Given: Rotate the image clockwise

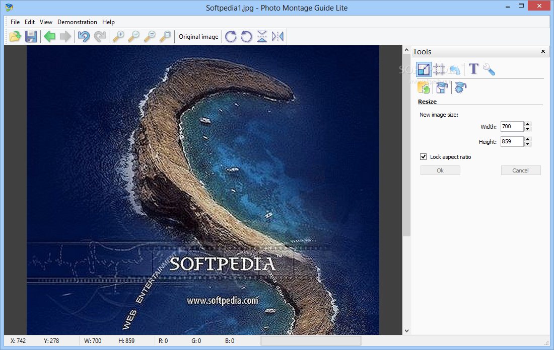Looking at the screenshot, I should pyautogui.click(x=231, y=36).
